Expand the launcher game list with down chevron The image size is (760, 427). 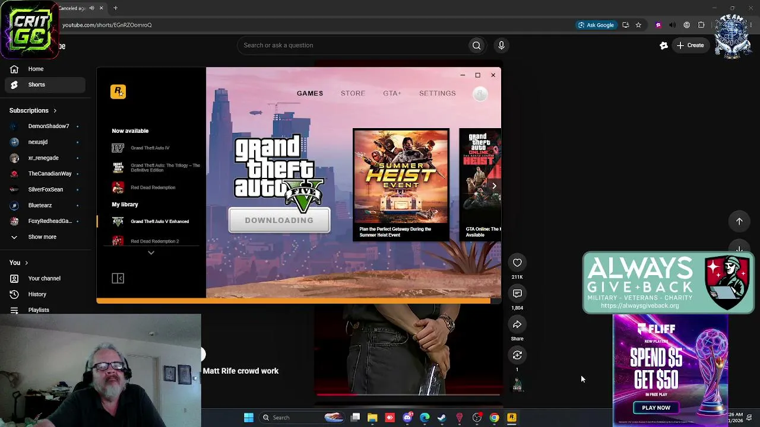(x=151, y=253)
